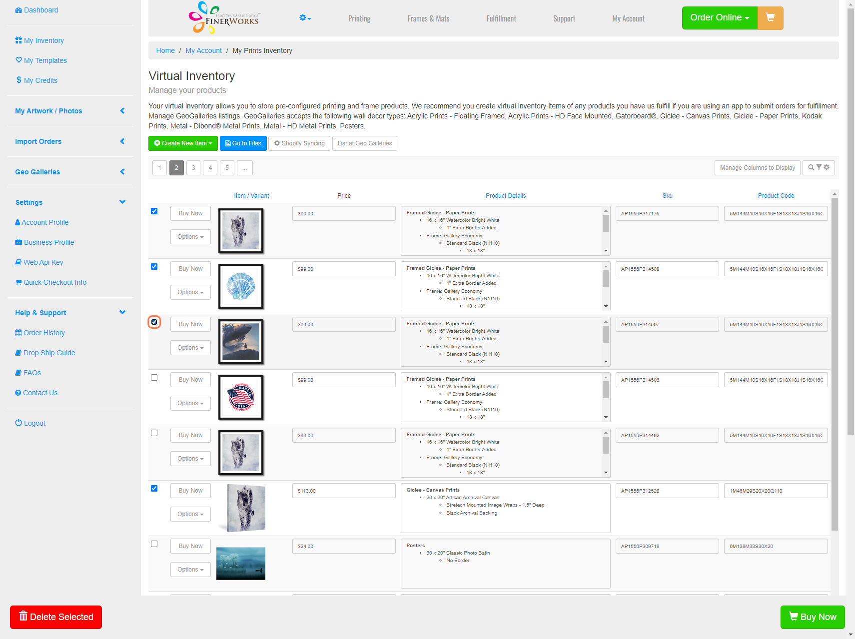
Task: Click the shopping cart icon button
Action: coord(770,18)
